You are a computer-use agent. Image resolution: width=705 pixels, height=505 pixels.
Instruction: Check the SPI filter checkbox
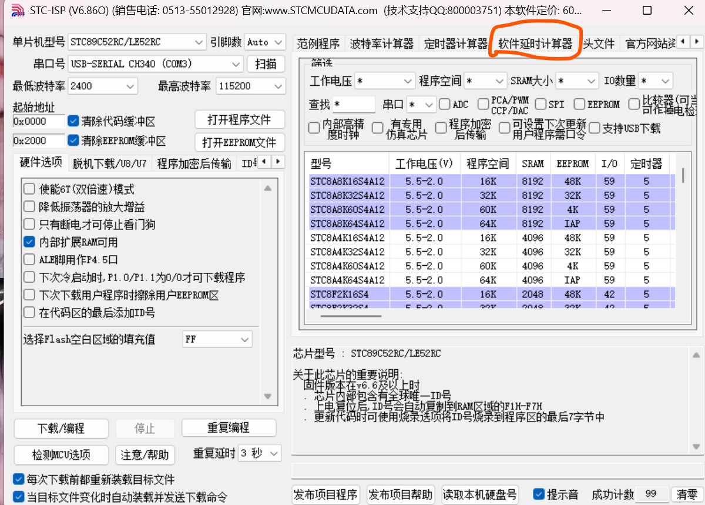pos(540,104)
